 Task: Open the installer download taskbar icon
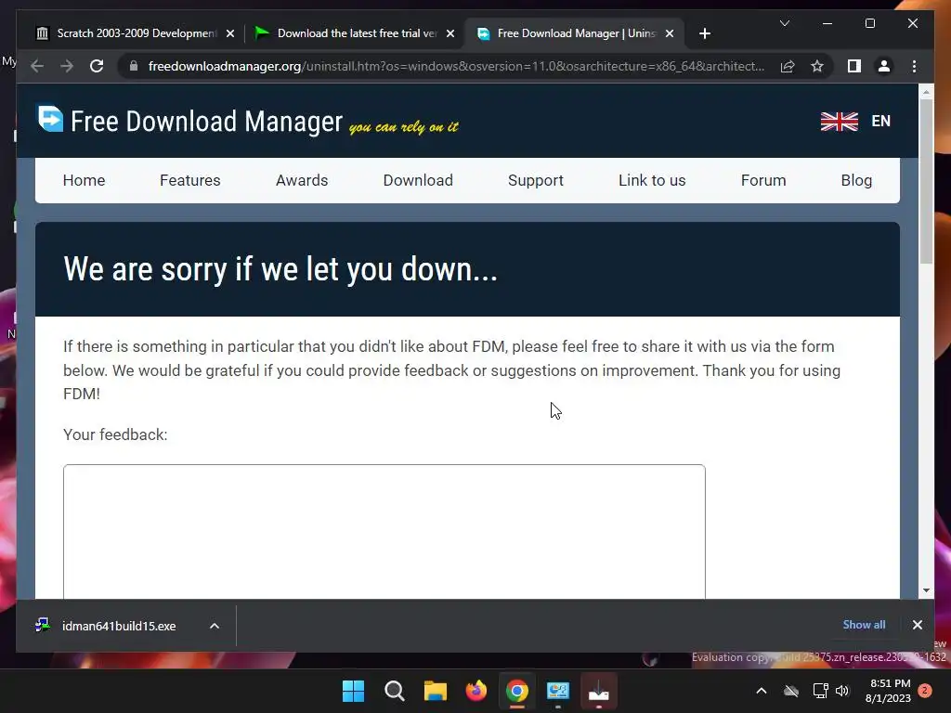click(x=599, y=691)
